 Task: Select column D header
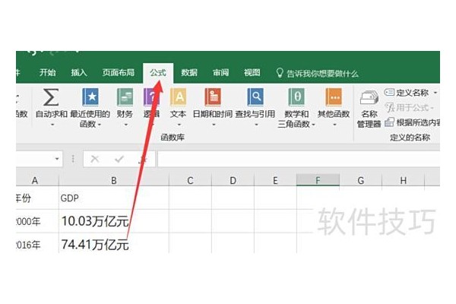pyautogui.click(x=233, y=181)
